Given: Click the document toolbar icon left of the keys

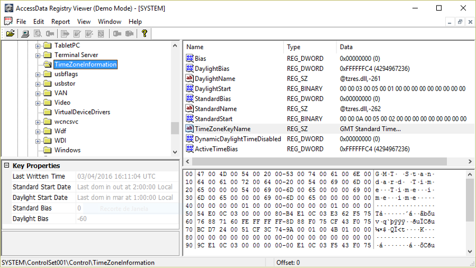Looking at the screenshot, I should point(101,33).
